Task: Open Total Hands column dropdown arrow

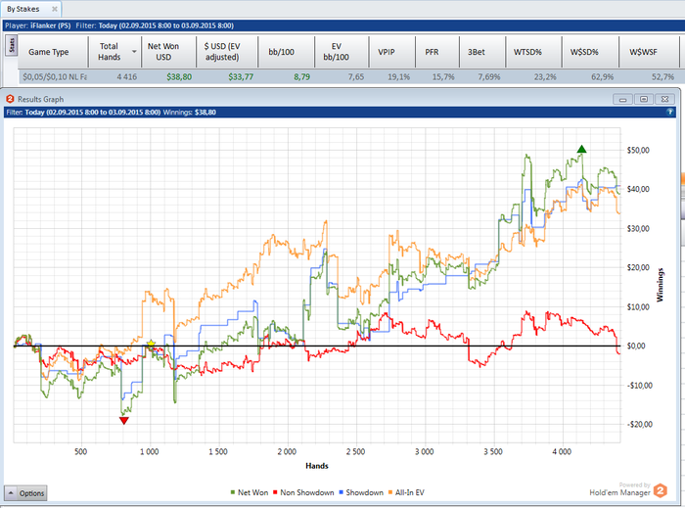Action: pos(134,52)
